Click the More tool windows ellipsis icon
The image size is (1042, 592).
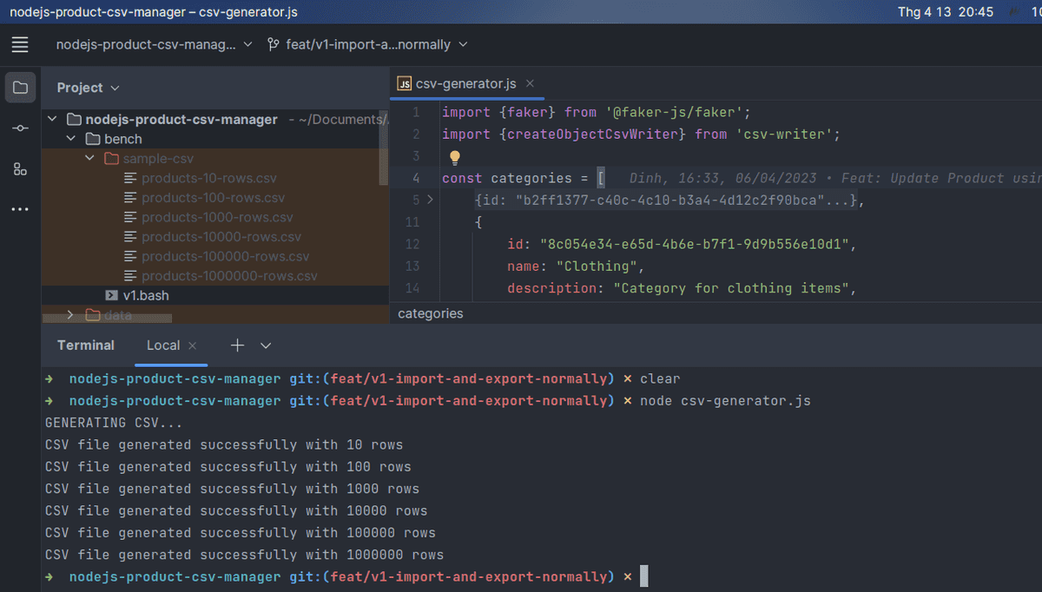[19, 208]
